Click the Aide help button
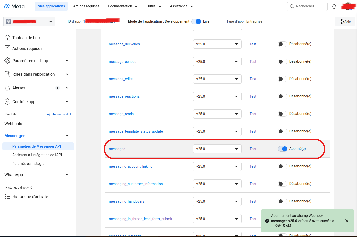The height and width of the screenshot is (237, 357). pos(345,22)
